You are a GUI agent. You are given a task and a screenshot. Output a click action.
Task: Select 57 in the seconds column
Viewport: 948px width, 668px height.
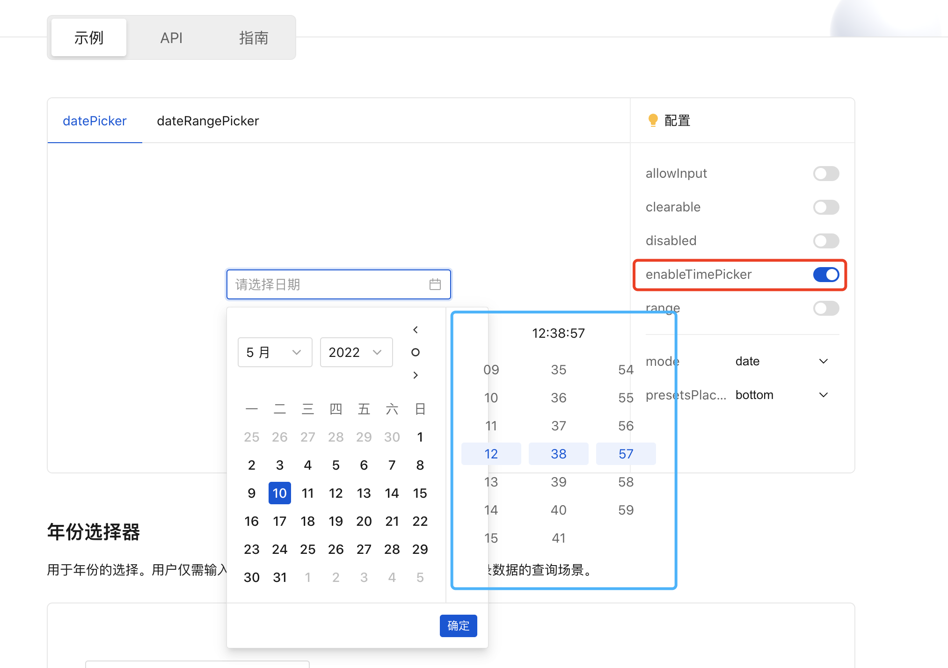[x=626, y=453]
